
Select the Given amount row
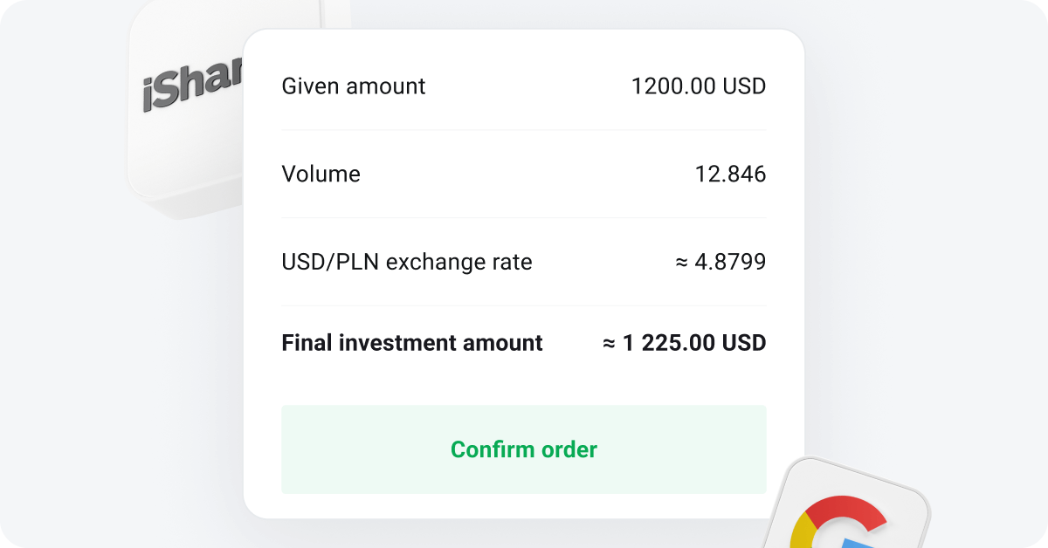[523, 86]
